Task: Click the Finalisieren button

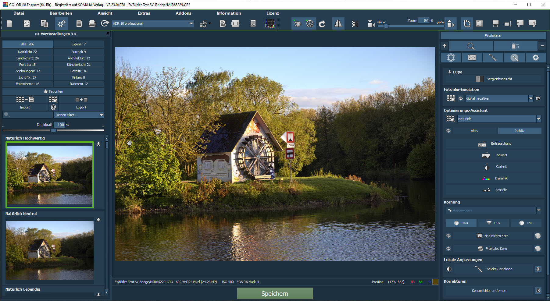Action: coord(493,36)
